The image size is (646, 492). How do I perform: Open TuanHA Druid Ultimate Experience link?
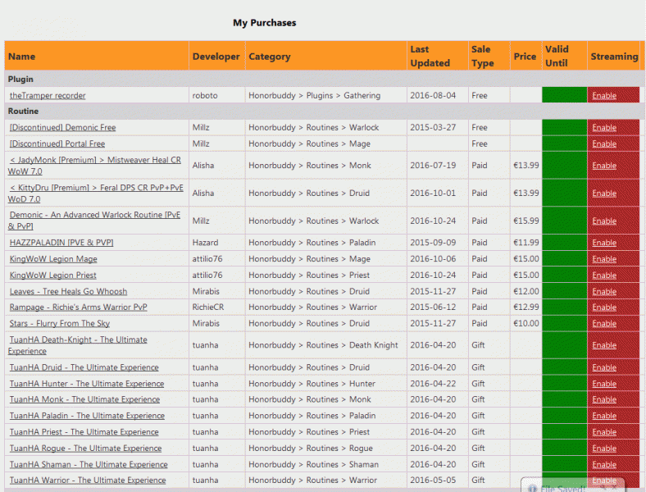(84, 367)
